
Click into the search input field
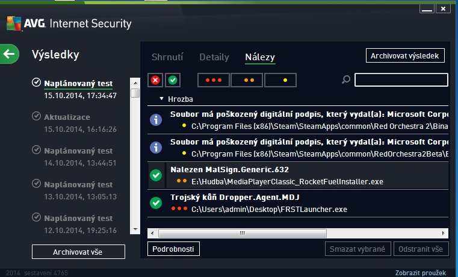pos(401,80)
